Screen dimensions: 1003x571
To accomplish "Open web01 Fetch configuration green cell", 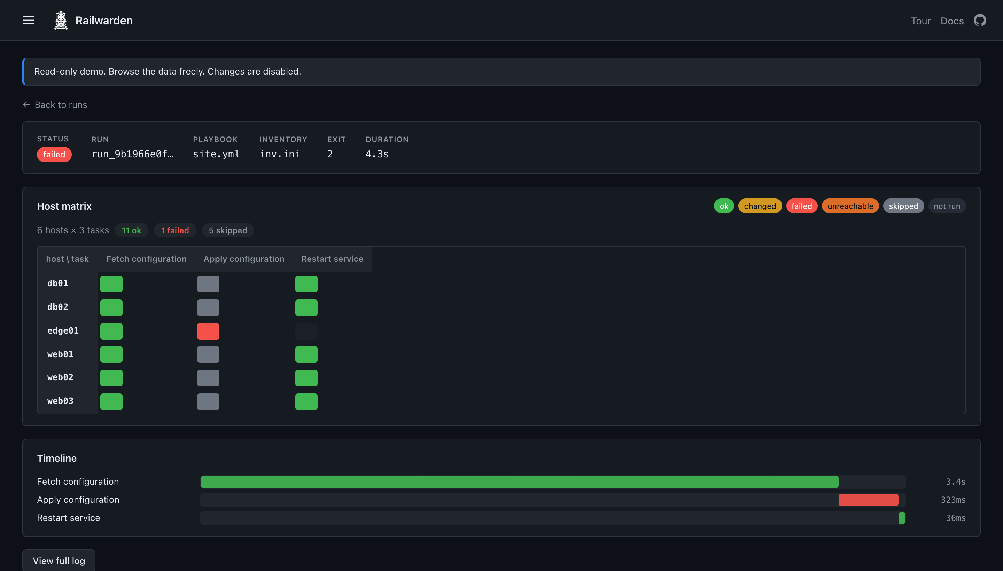I will [111, 354].
